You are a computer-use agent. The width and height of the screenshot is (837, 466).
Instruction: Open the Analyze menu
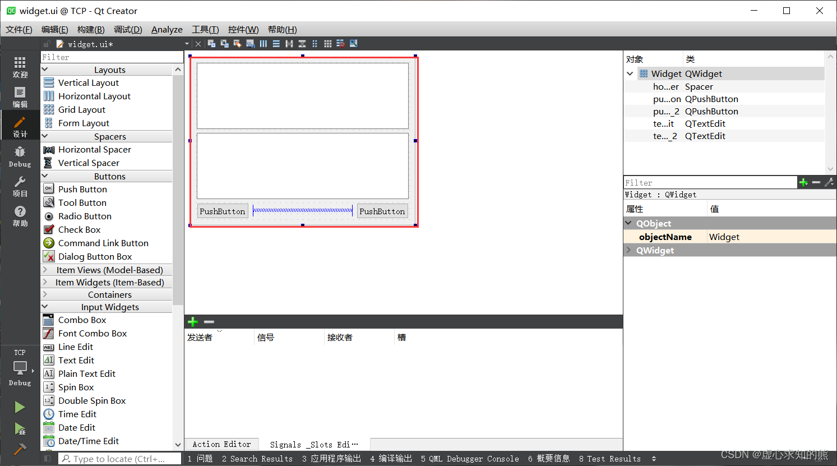click(167, 29)
